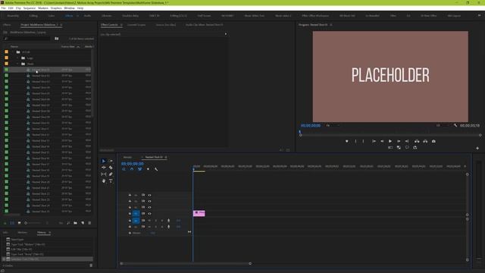Select the Pen tool
This screenshot has height=273, width=485.
(111, 174)
